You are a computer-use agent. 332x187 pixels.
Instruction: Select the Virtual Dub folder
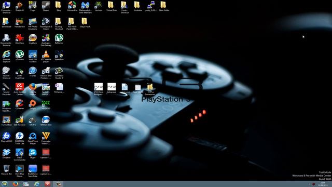point(112,6)
